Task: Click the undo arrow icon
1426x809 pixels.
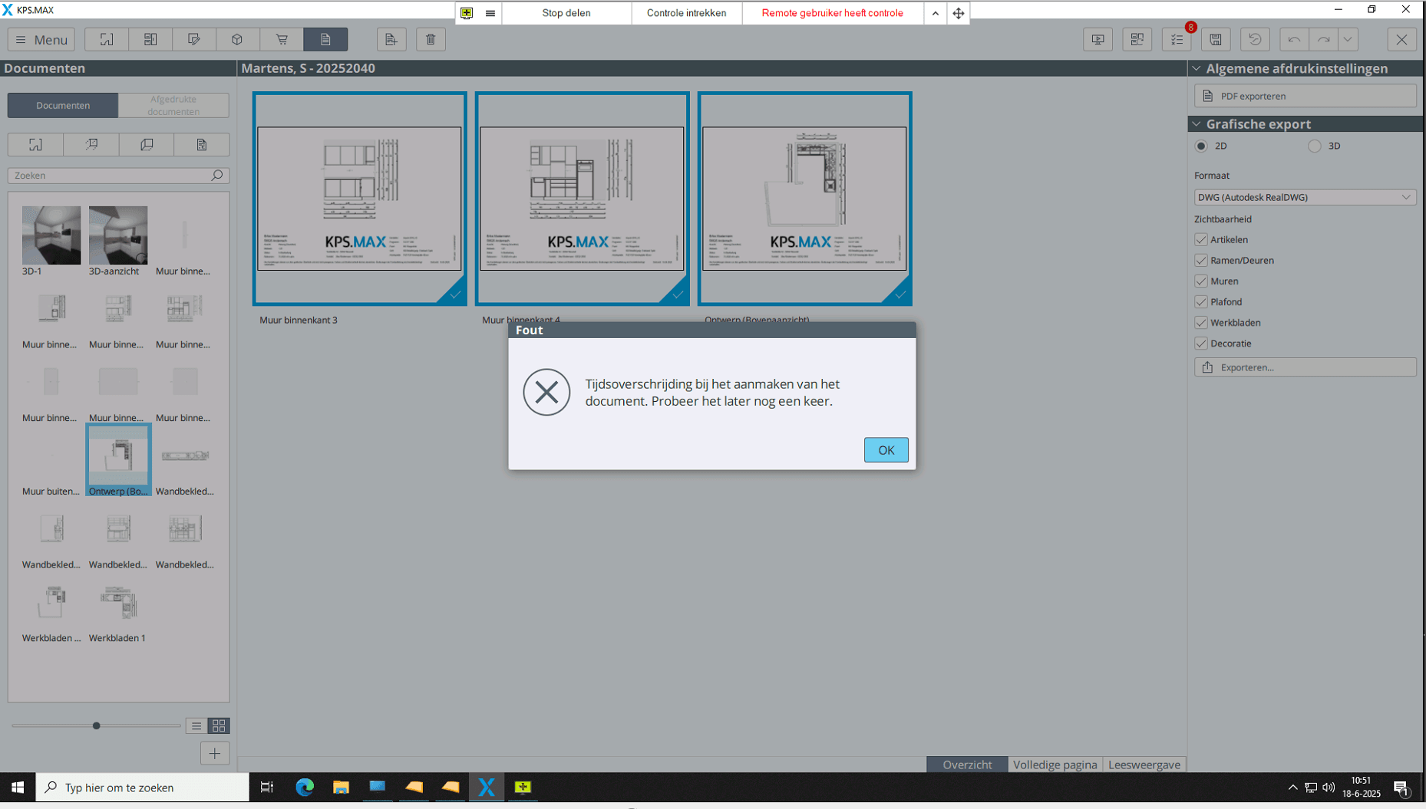Action: (1294, 40)
